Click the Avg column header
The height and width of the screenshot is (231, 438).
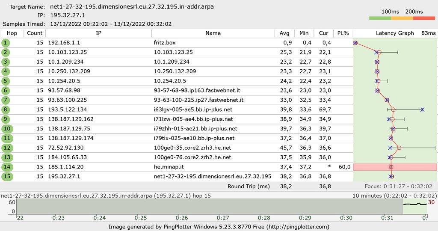click(x=284, y=33)
